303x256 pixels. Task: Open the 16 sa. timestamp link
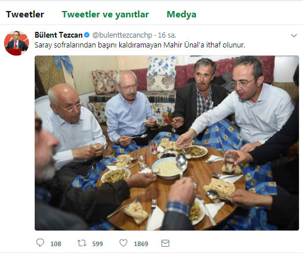pos(167,35)
